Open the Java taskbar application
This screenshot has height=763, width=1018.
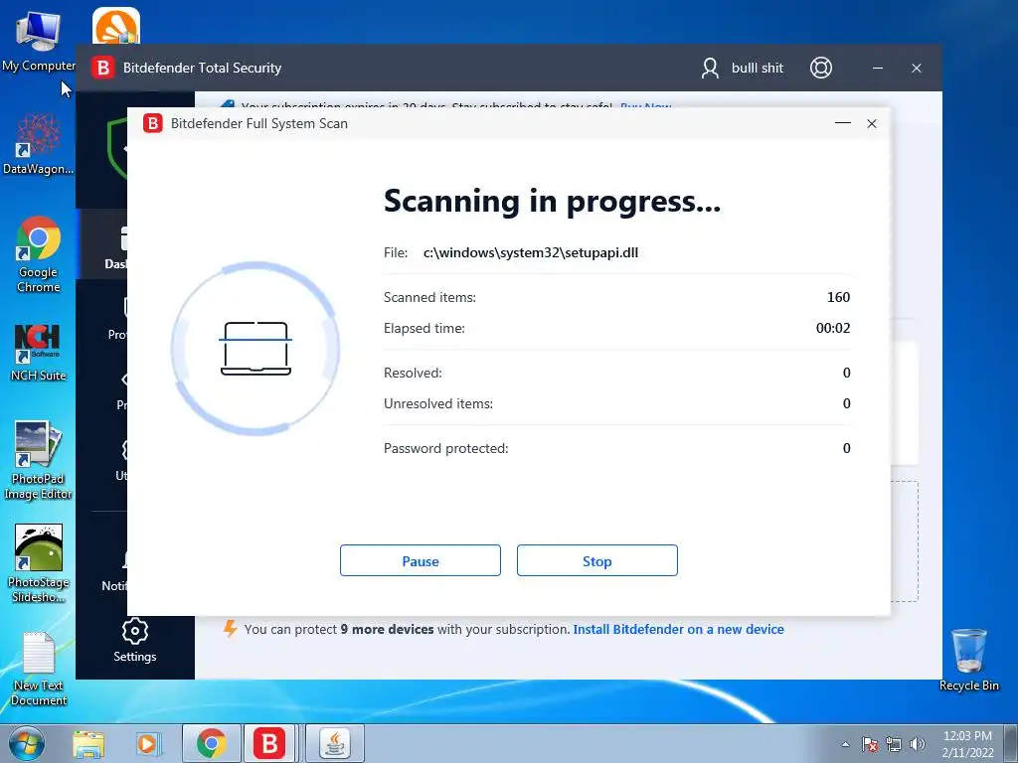(x=335, y=743)
